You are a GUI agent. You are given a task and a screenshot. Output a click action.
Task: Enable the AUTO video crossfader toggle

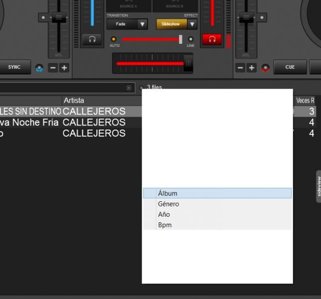(x=114, y=39)
